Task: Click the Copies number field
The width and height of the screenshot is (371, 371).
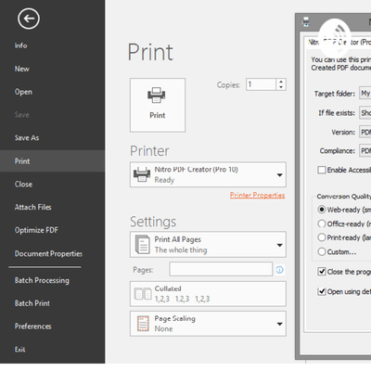Action: click(x=261, y=84)
